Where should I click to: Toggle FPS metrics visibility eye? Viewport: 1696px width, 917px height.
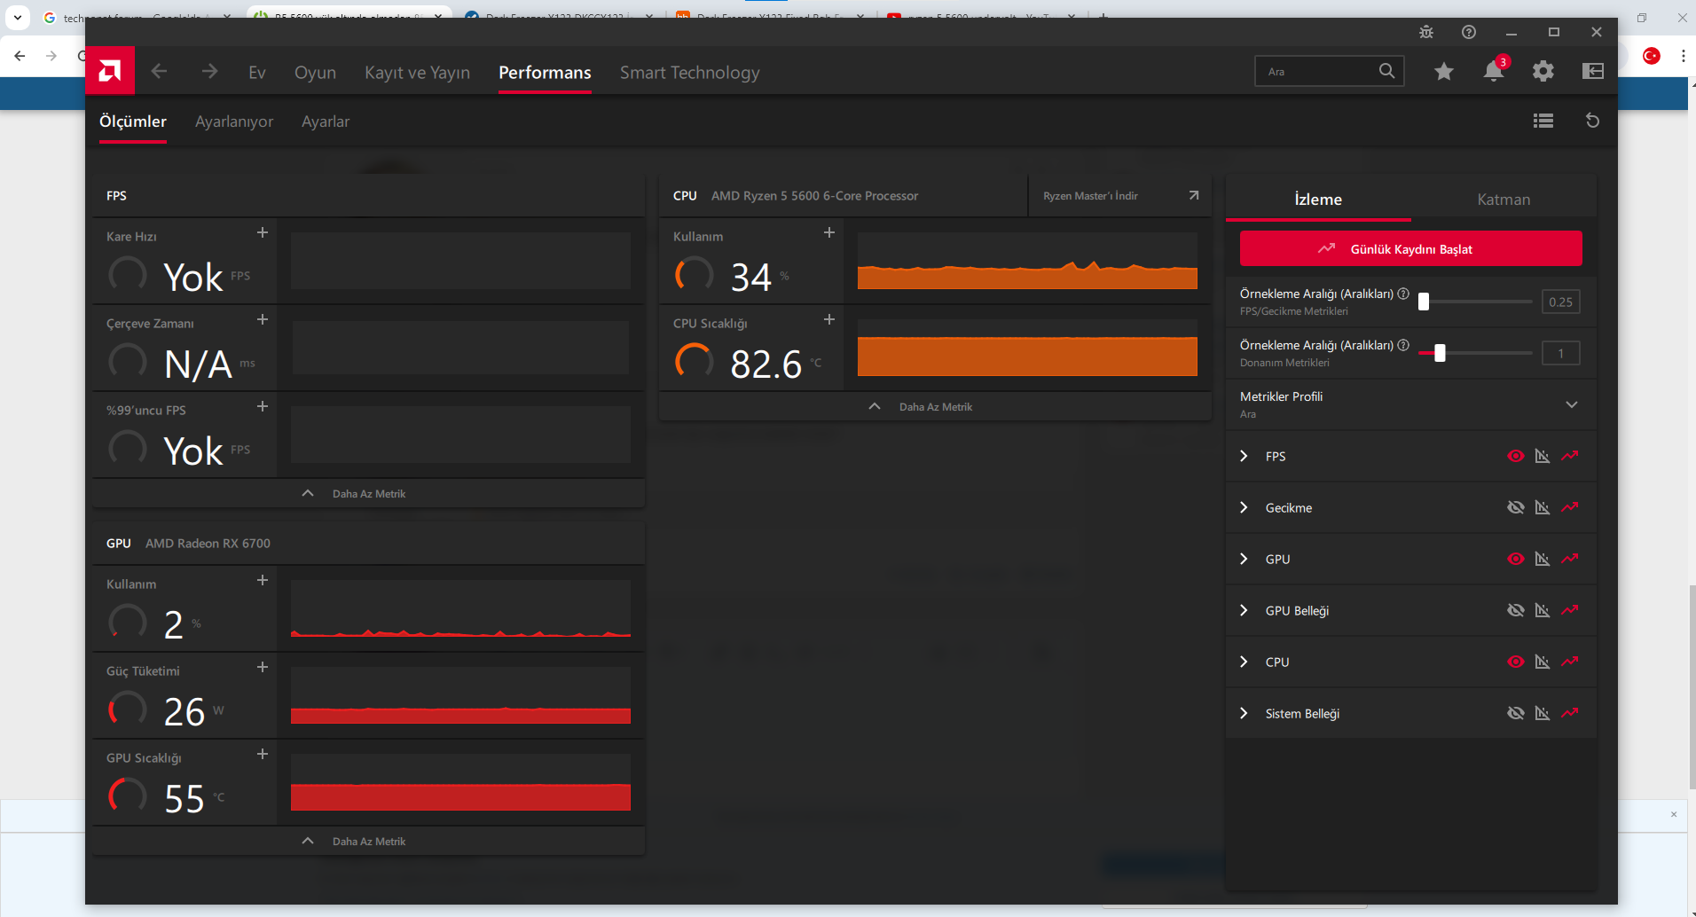coord(1516,456)
